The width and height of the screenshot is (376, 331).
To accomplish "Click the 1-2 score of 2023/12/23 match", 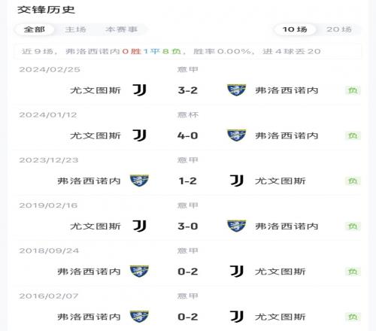I will tap(188, 181).
